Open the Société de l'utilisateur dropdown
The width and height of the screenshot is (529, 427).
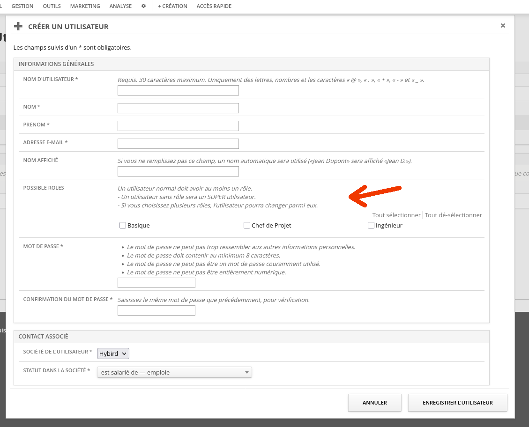pos(113,353)
